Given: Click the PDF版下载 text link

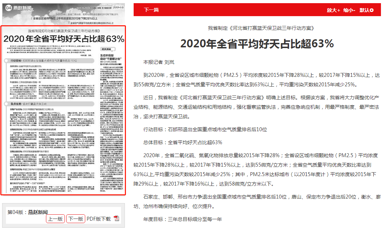Looking at the screenshot, I should pyautogui.click(x=98, y=219).
